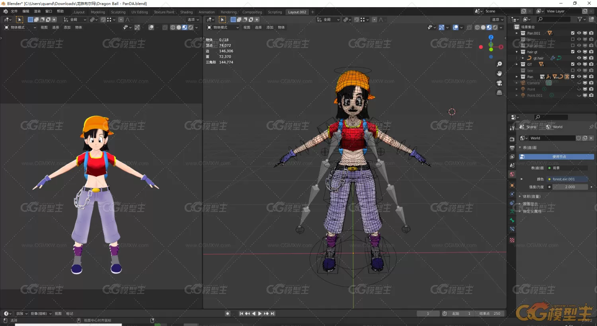
Task: Click 使用节点 button
Action: point(557,157)
